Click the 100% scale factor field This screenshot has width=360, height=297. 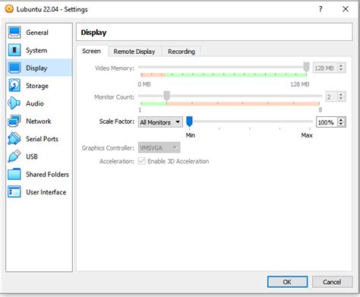(327, 122)
